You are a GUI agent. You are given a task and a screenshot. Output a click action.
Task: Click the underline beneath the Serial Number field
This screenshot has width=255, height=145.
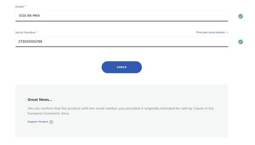[122, 47]
